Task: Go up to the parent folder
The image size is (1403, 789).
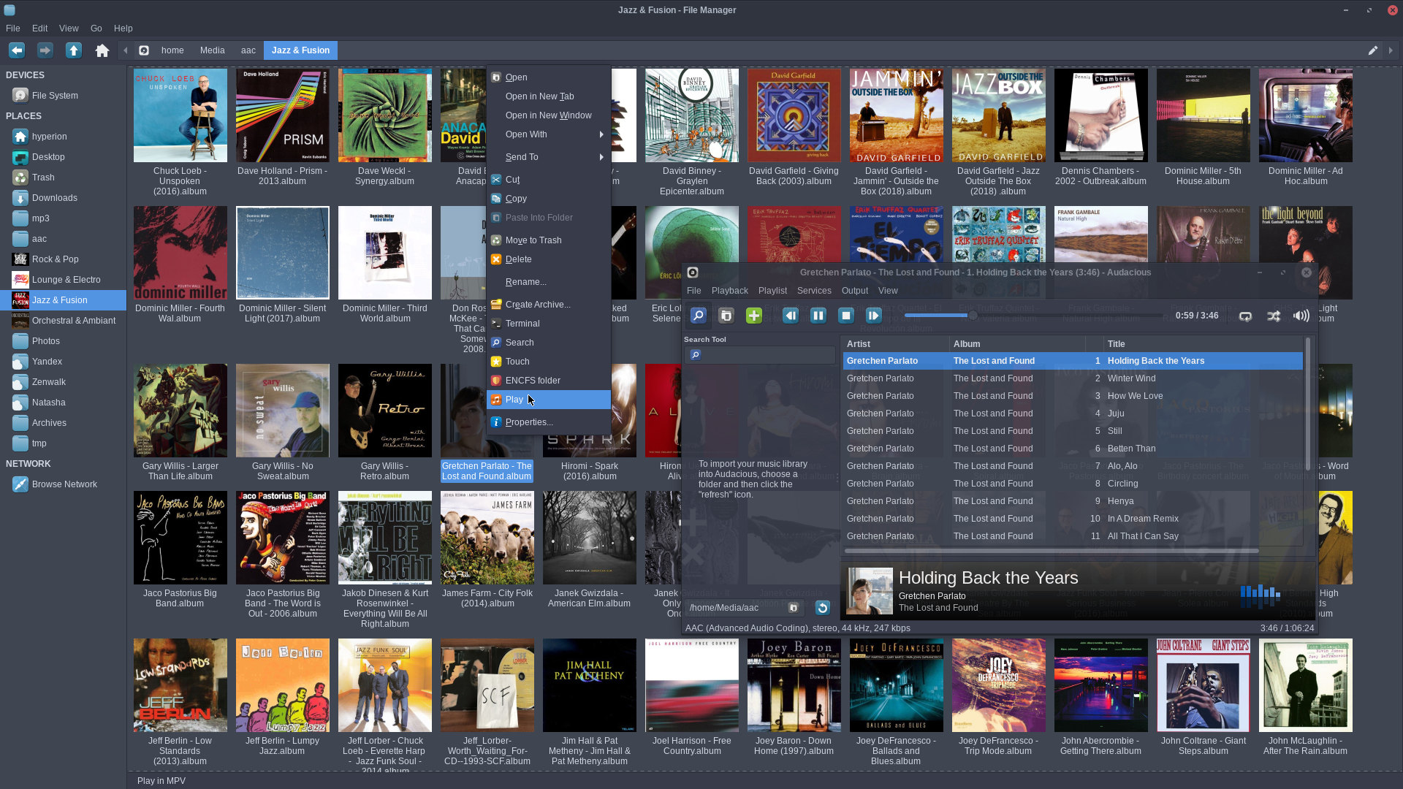Action: [74, 50]
